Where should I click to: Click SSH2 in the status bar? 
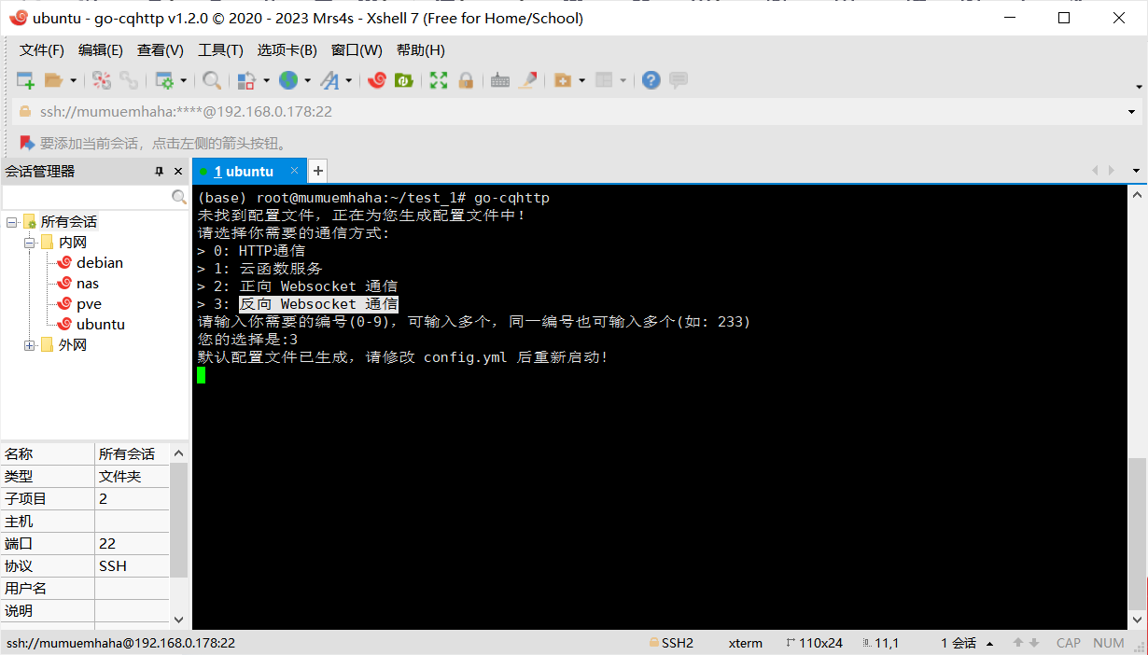coord(671,643)
